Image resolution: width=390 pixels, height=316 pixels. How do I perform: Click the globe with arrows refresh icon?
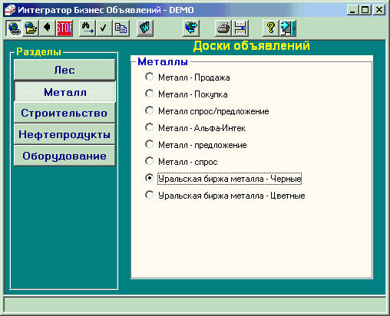pos(191,28)
